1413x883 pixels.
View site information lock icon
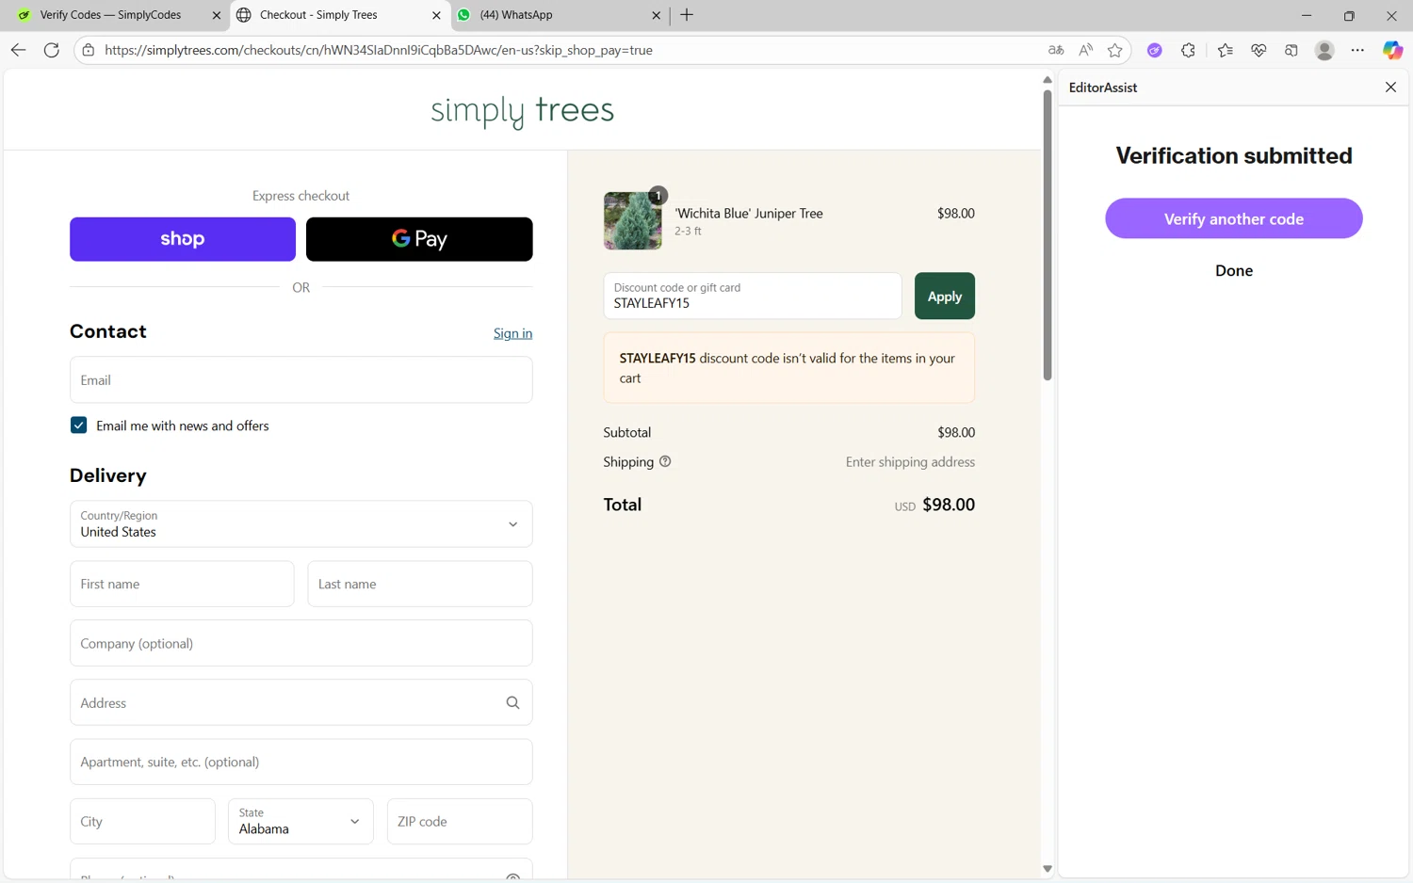tap(89, 50)
